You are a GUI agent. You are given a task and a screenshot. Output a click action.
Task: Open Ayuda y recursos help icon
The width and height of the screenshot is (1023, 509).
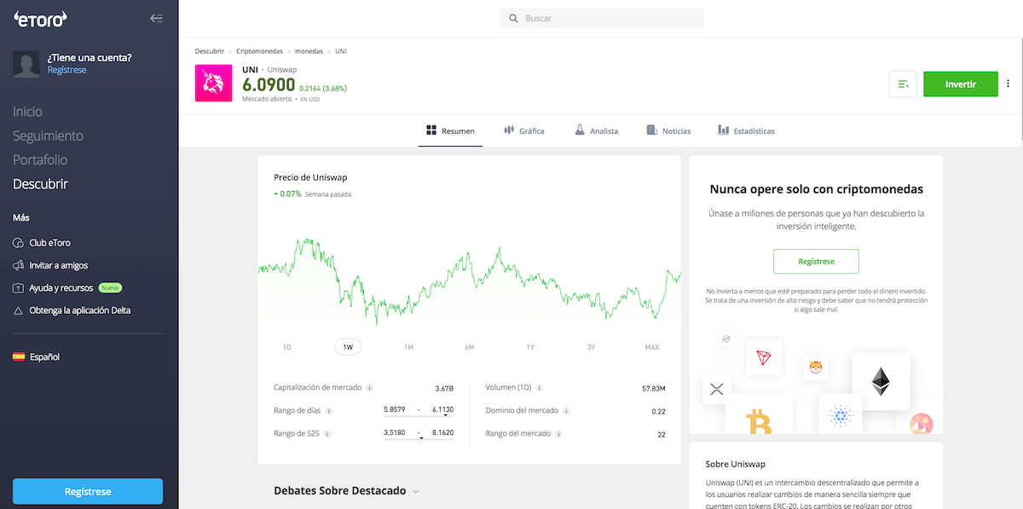coord(19,287)
